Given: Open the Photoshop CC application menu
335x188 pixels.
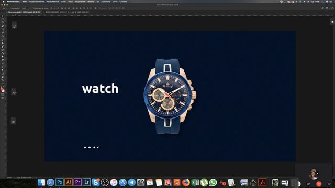Looking at the screenshot, I should [14, 1].
